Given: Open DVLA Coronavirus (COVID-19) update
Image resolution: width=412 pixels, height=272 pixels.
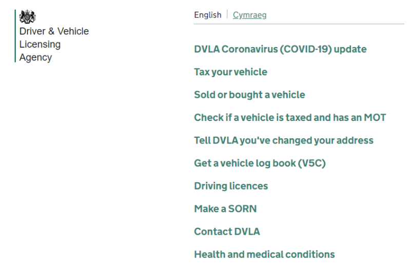Looking at the screenshot, I should pos(280,49).
